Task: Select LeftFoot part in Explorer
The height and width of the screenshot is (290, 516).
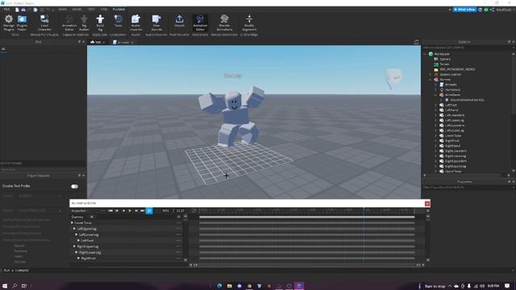Action: (451, 106)
